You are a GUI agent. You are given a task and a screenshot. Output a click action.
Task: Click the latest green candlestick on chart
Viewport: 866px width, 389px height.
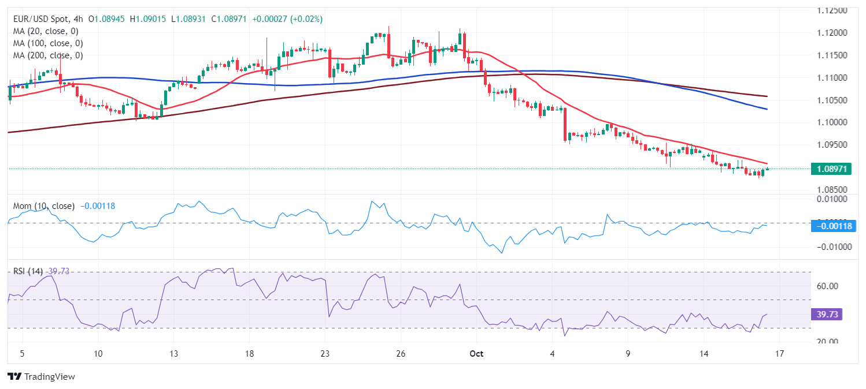click(x=767, y=169)
